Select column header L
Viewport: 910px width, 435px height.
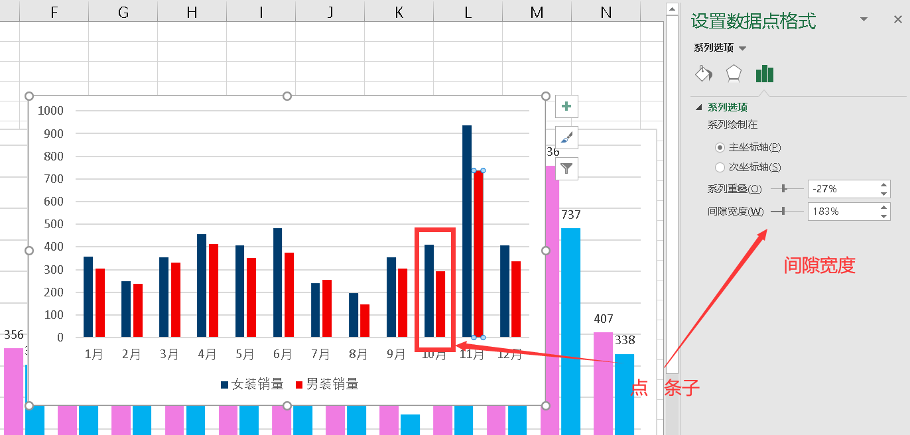(468, 11)
